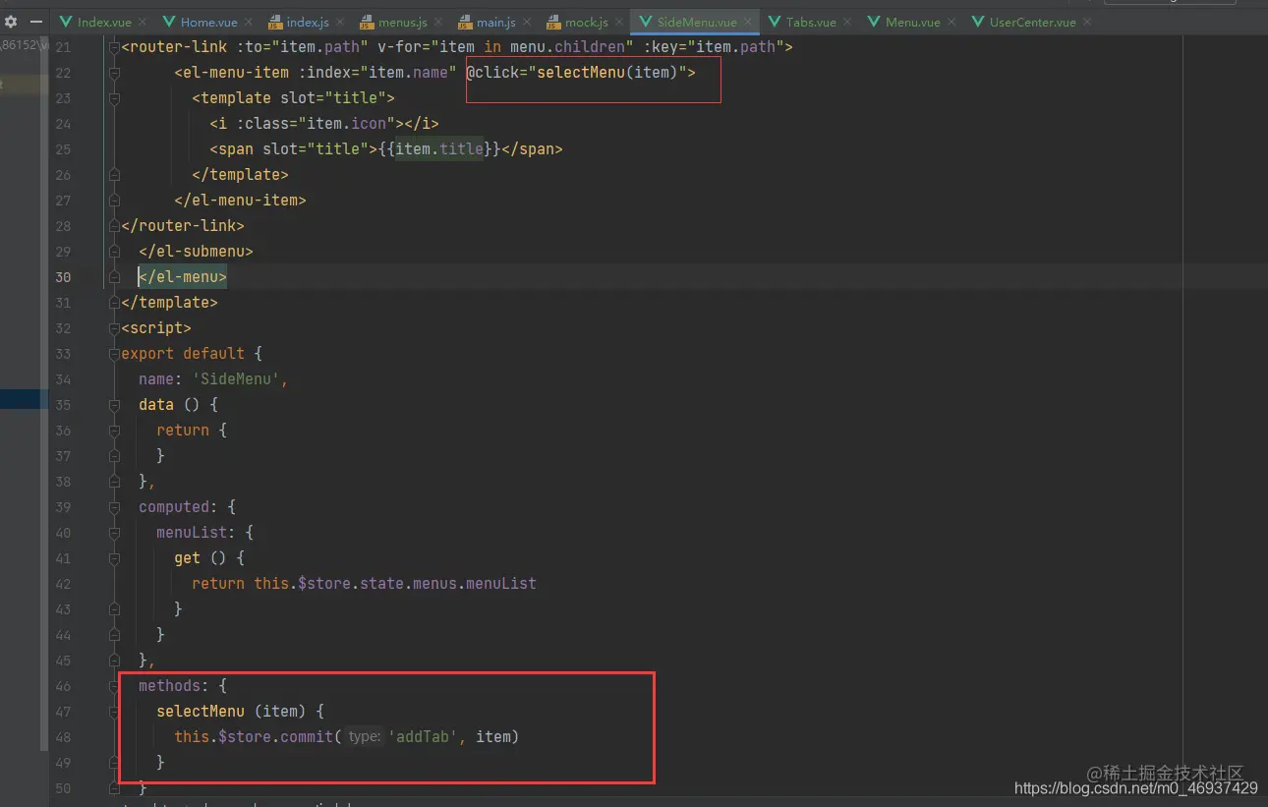Fold the menuList block at line 40
This screenshot has width=1268, height=807.
tap(114, 532)
